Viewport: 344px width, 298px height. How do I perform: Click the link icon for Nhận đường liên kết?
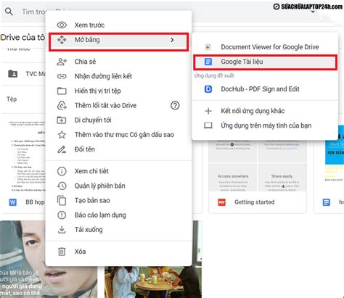coord(62,76)
